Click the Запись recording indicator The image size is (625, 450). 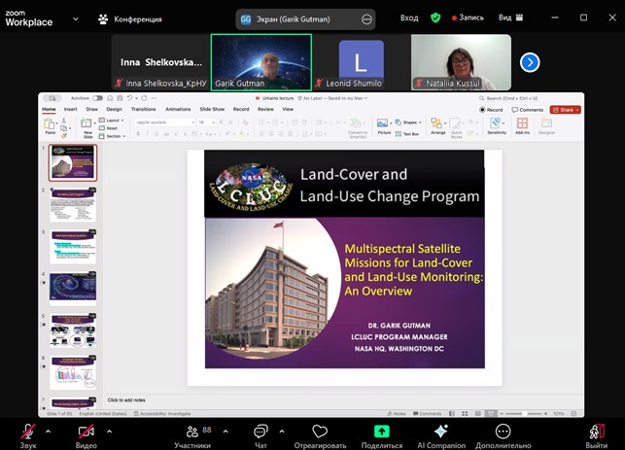click(x=468, y=17)
